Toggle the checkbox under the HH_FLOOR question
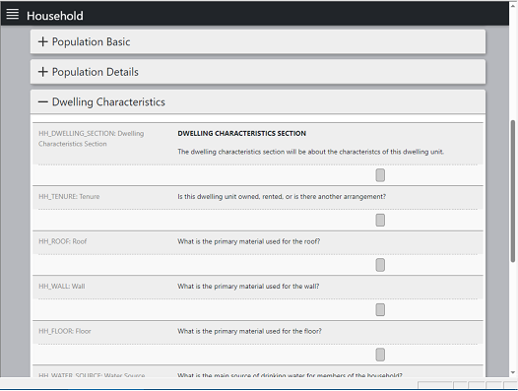The image size is (518, 391). 380,355
